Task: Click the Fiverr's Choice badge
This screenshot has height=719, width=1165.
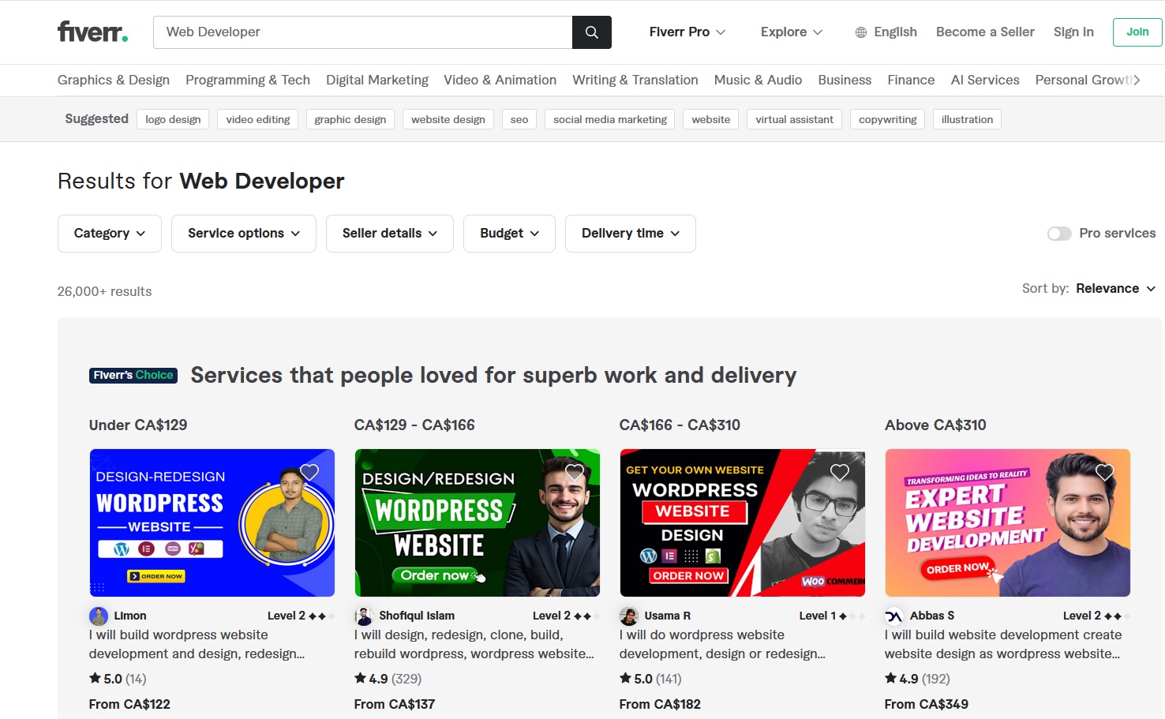Action: pos(133,375)
